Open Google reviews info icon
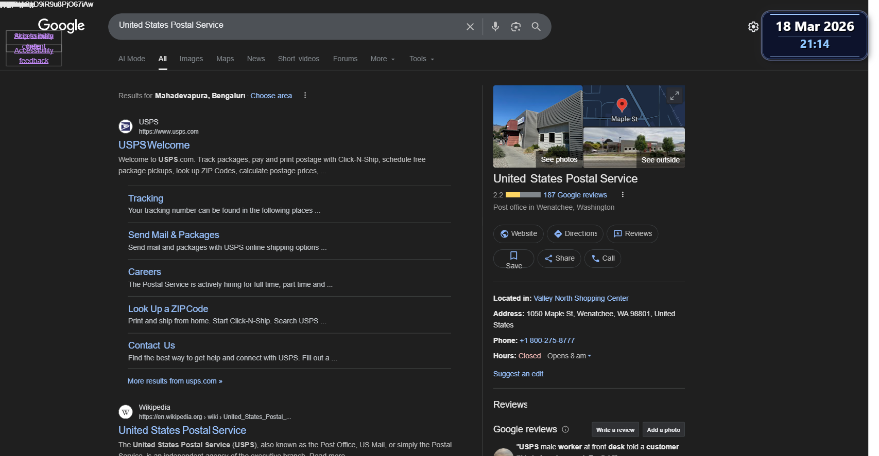The width and height of the screenshot is (879, 456). [x=565, y=429]
